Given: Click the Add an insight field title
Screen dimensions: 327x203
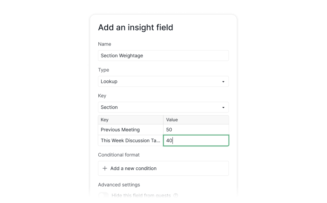Looking at the screenshot, I should tap(135, 28).
